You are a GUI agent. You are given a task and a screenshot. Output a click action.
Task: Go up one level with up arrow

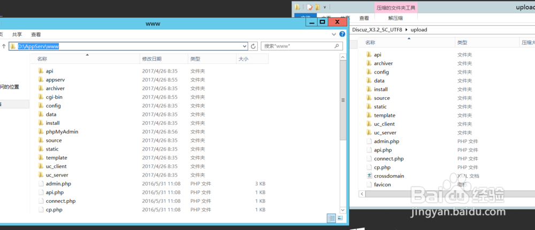point(4,46)
